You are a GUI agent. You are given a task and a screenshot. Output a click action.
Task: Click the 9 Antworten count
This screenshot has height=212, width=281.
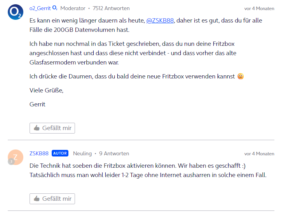pos(114,153)
